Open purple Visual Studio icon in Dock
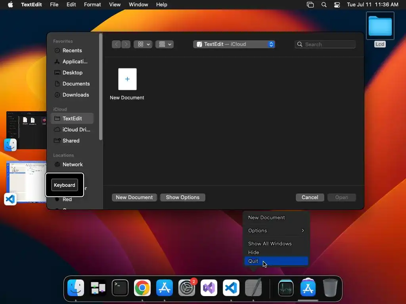The height and width of the screenshot is (304, 406). [x=209, y=288]
